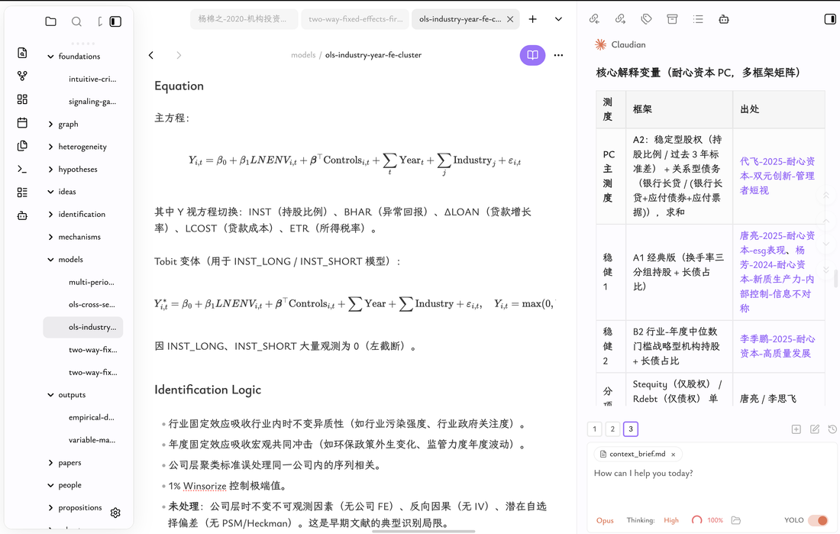The height and width of the screenshot is (534, 840).
Task: Open the signaling-ga note
Action: pyautogui.click(x=92, y=102)
